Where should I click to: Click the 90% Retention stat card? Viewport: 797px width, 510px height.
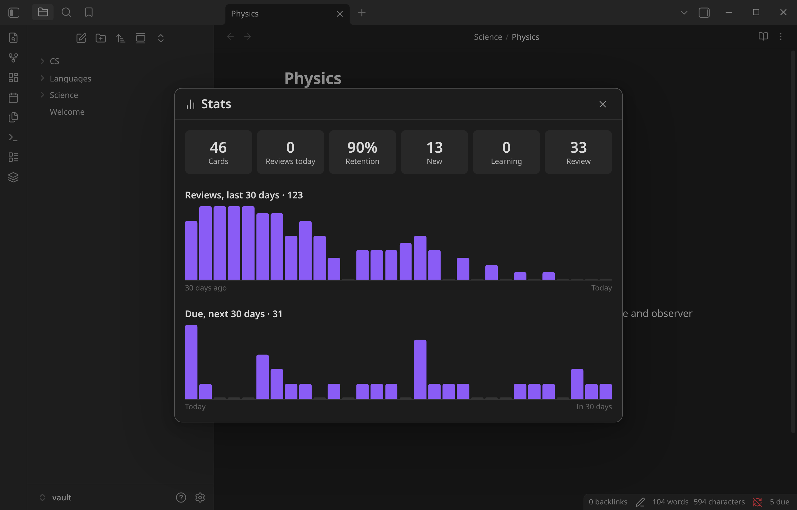click(x=362, y=152)
